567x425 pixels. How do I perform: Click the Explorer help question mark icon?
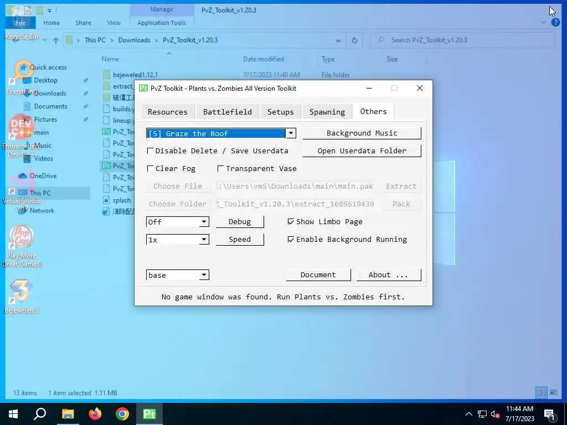coord(555,22)
